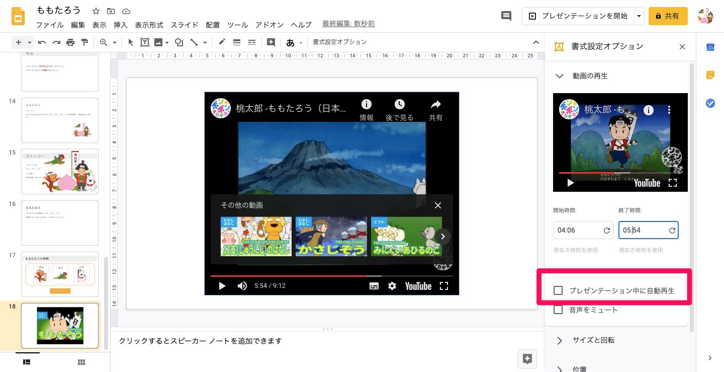Open the insert image dropdown arrow
Screen dimensions: 724x372
[x=167, y=43]
